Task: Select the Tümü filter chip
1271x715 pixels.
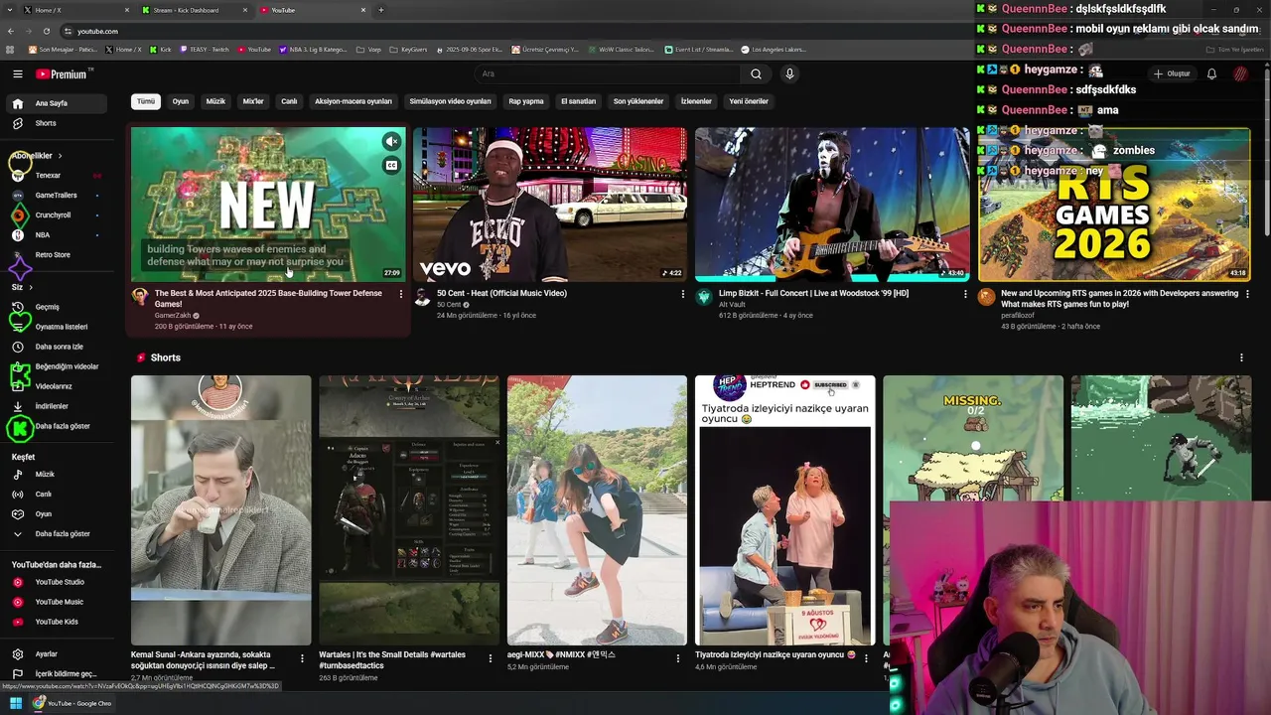Action: (x=146, y=101)
